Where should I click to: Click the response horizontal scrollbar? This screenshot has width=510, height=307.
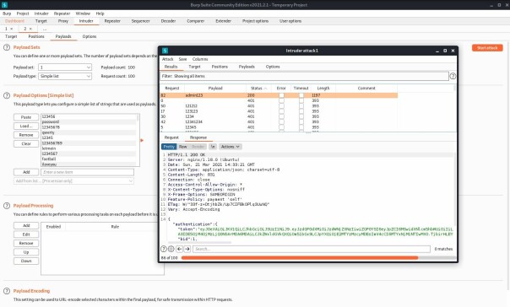199,243
